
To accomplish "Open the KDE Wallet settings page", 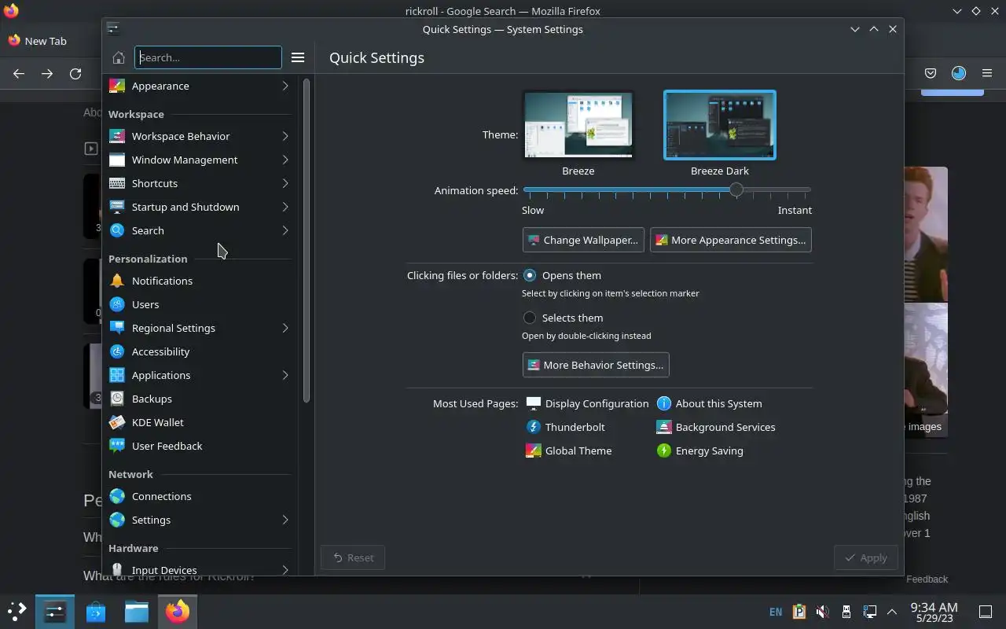I will click(x=200, y=422).
